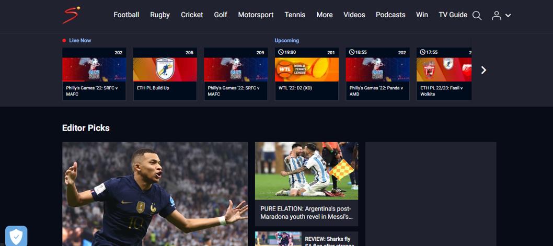Read PURE ELATION Argentina article
This screenshot has height=246, width=553.
point(306,212)
